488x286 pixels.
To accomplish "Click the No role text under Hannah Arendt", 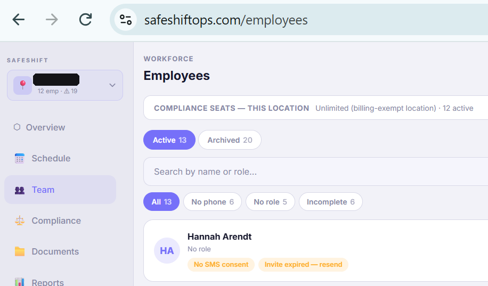I will coord(199,249).
